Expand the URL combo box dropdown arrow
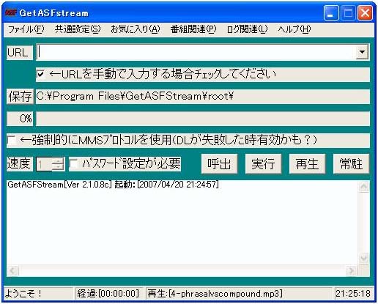This screenshot has width=378, height=304. click(x=362, y=52)
